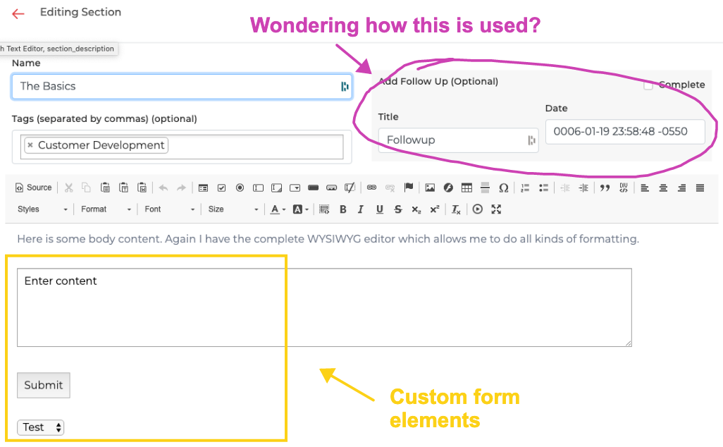Image resolution: width=723 pixels, height=447 pixels.
Task: Click the Followup title input field
Action: tap(458, 140)
